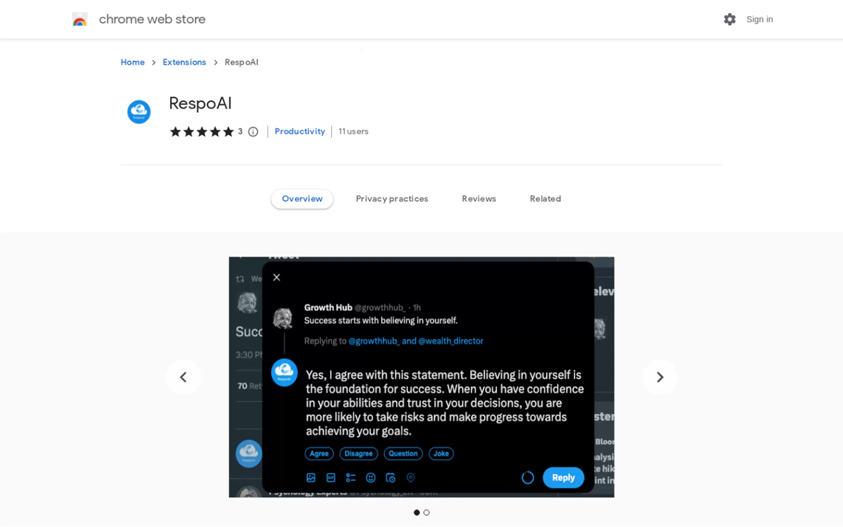This screenshot has height=527, width=843.
Task: Open the Reviews tab
Action: point(479,199)
